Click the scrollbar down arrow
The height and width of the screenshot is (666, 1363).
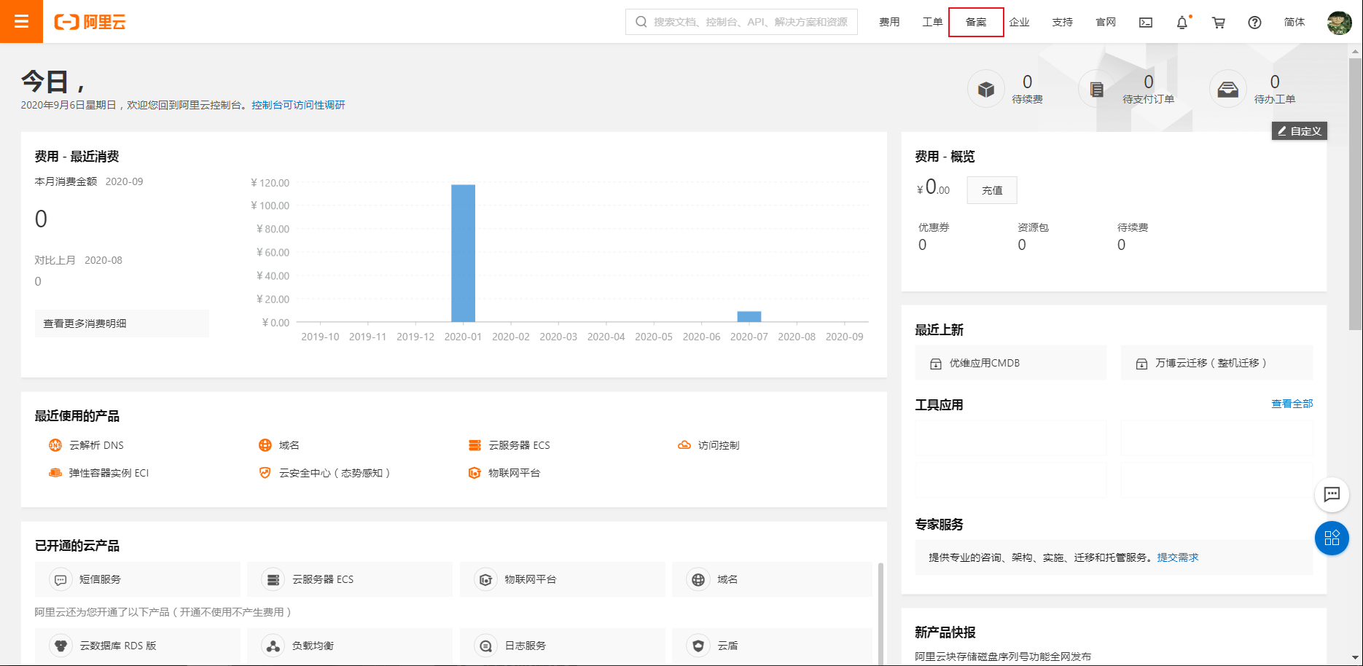point(1356,658)
